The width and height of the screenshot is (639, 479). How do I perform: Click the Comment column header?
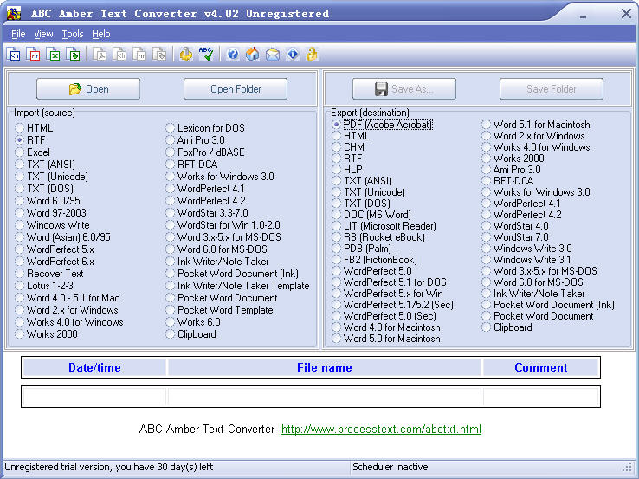coord(541,367)
